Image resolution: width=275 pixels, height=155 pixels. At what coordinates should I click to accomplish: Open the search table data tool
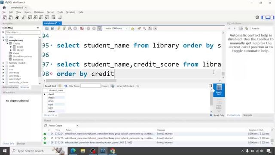click(53, 18)
